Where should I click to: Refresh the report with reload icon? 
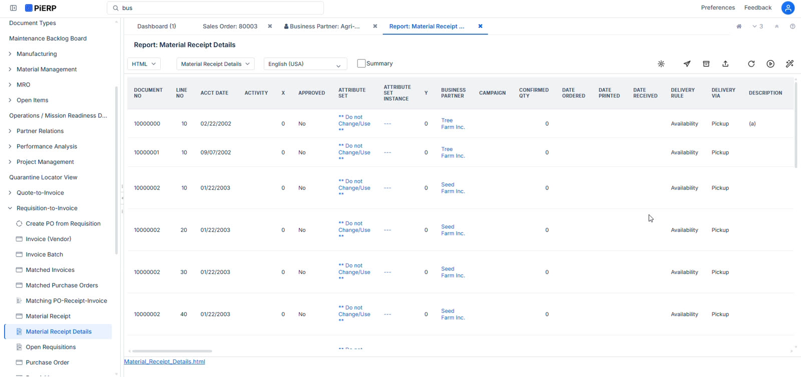751,64
